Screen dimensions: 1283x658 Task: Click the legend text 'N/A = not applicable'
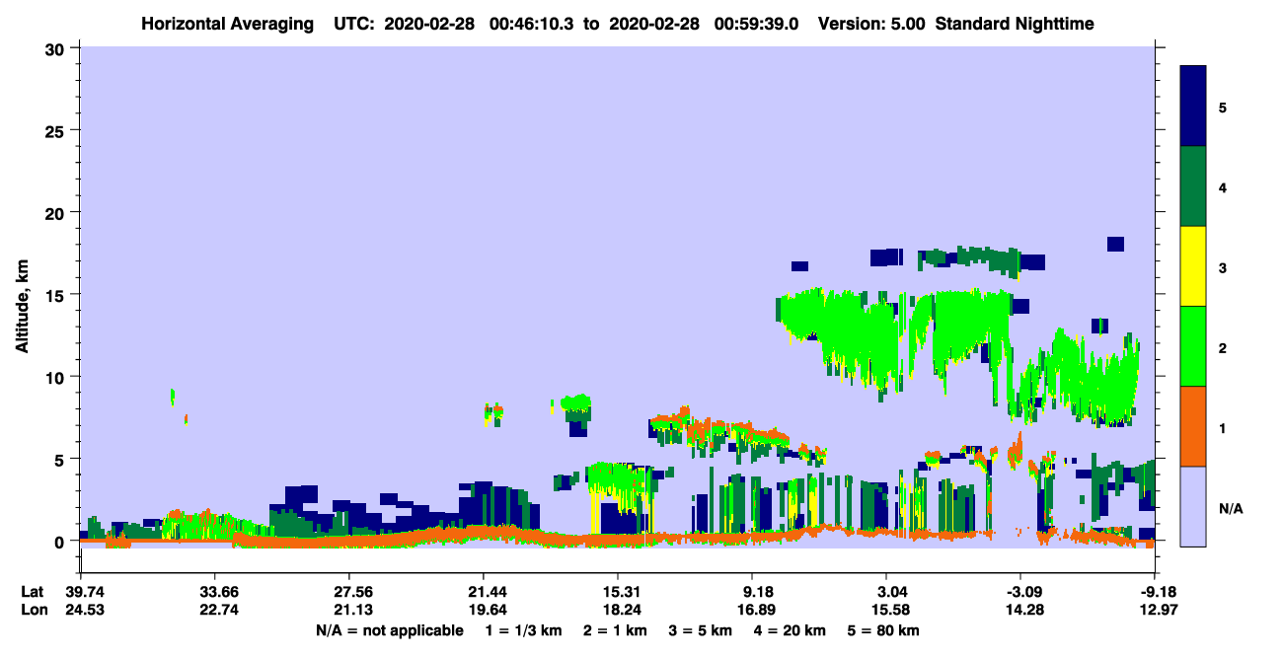pyautogui.click(x=390, y=630)
